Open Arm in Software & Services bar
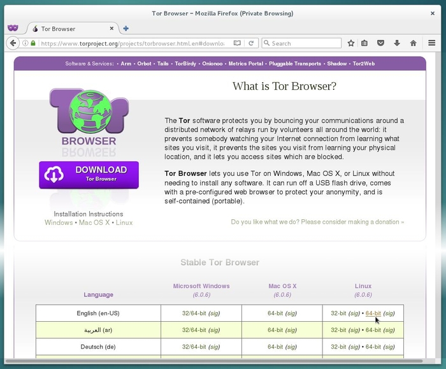This screenshot has width=446, height=369. [x=126, y=64]
